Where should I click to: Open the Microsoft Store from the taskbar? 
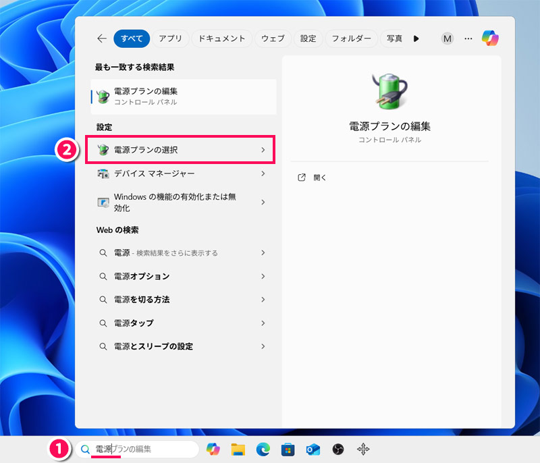coord(289,449)
